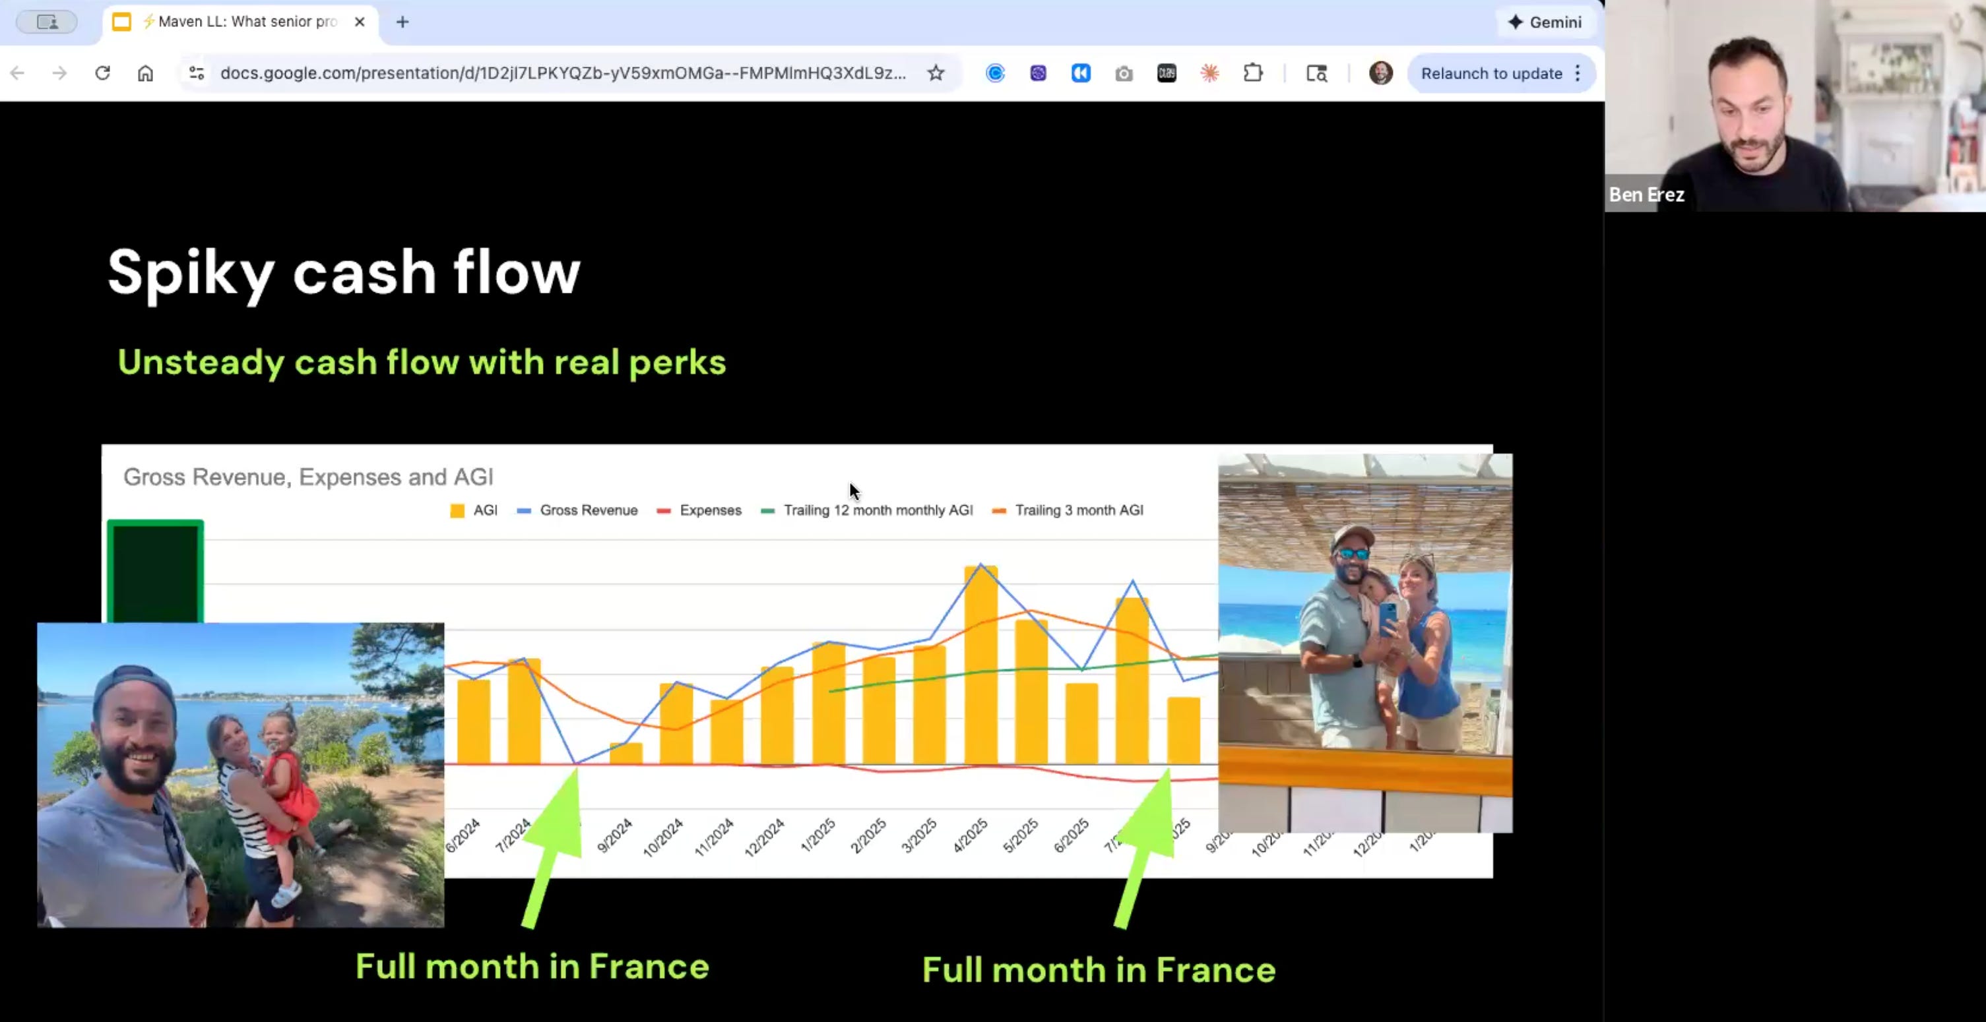Open the tab search side panel icon
The width and height of the screenshot is (1986, 1022).
pos(1316,73)
